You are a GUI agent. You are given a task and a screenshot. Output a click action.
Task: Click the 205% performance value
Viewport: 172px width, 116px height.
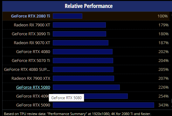[163, 70]
